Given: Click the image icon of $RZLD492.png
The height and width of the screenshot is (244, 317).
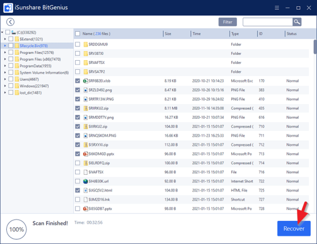Looking at the screenshot, I should pos(86,90).
